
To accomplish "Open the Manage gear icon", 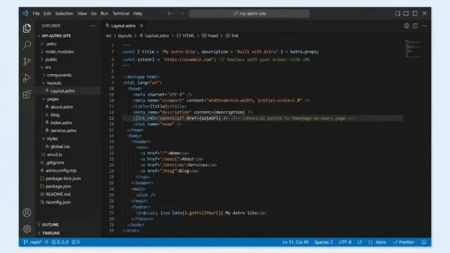I will pos(27,229).
